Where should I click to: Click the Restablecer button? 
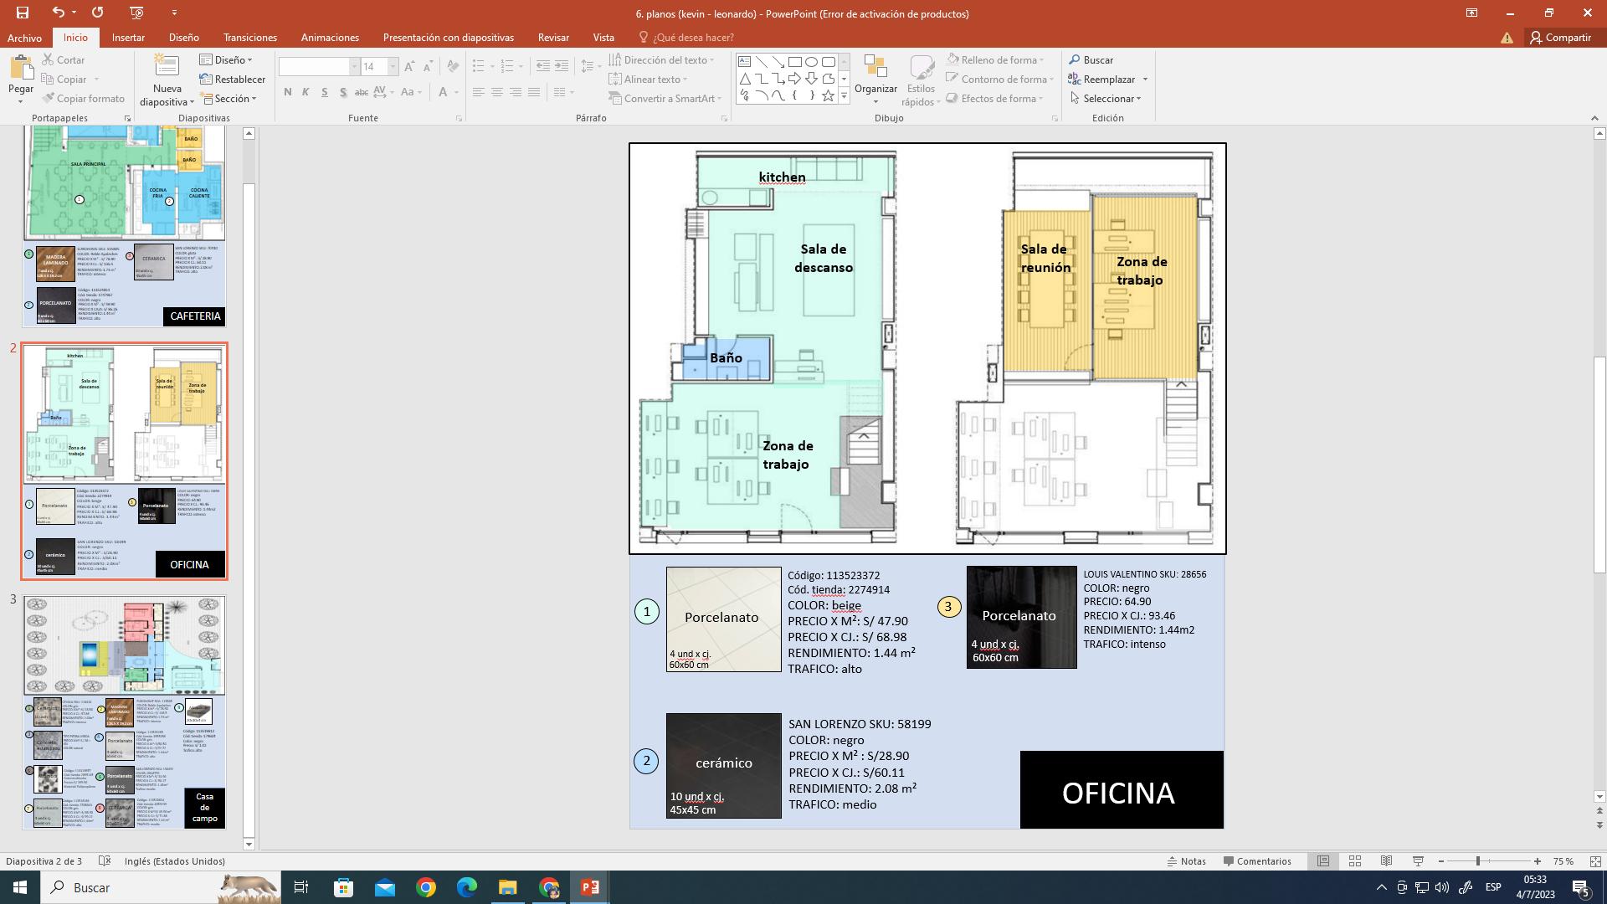coord(233,80)
